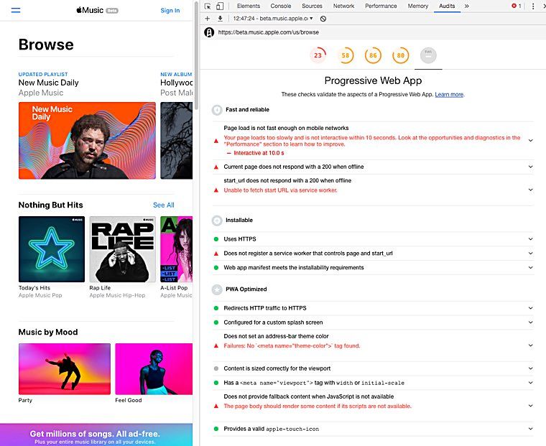This screenshot has height=446, width=546.
Task: Click green dot beside Uses HTTPS
Action: click(x=216, y=239)
